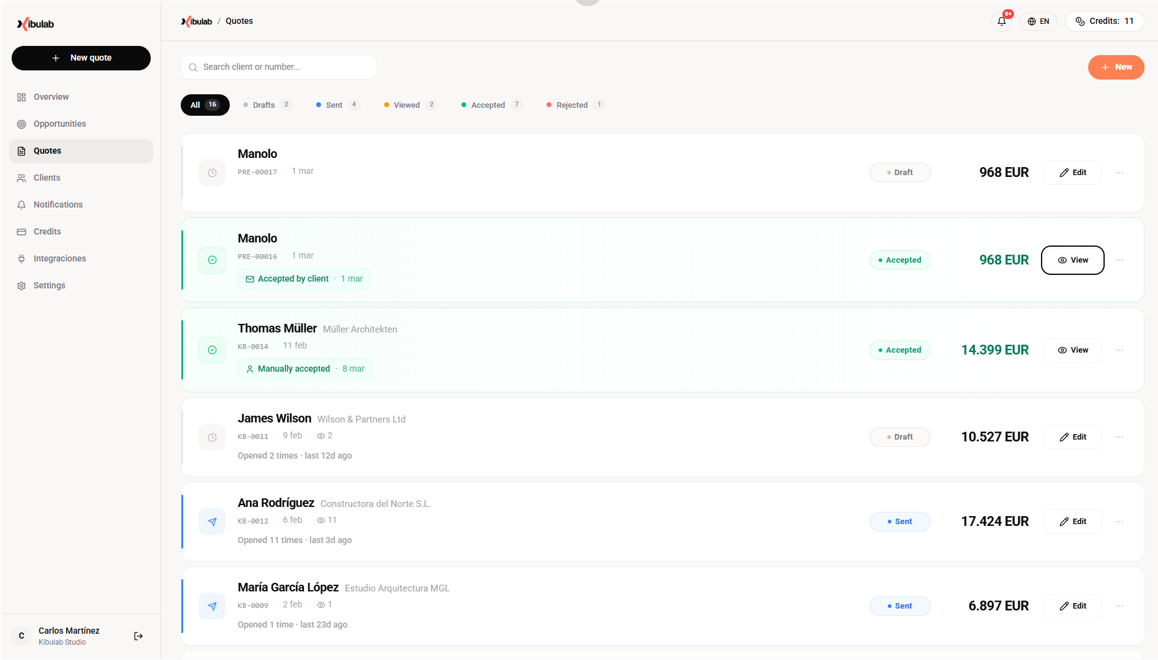Open the notifications bell icon
1158x660 pixels.
[x=1002, y=21]
